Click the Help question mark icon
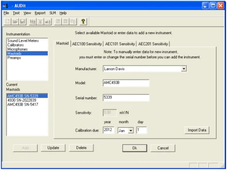The height and width of the screenshot is (172, 227). tap(83, 22)
